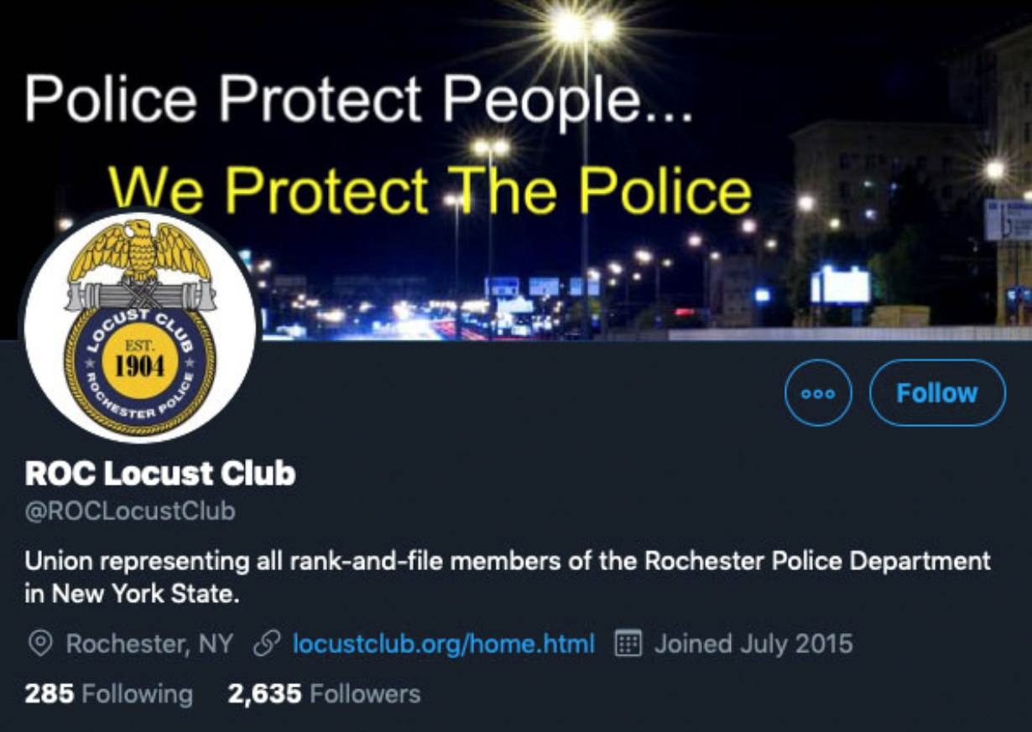Image resolution: width=1032 pixels, height=732 pixels.
Task: Click the 'EST. 1904' emblem center
Action: (x=139, y=361)
